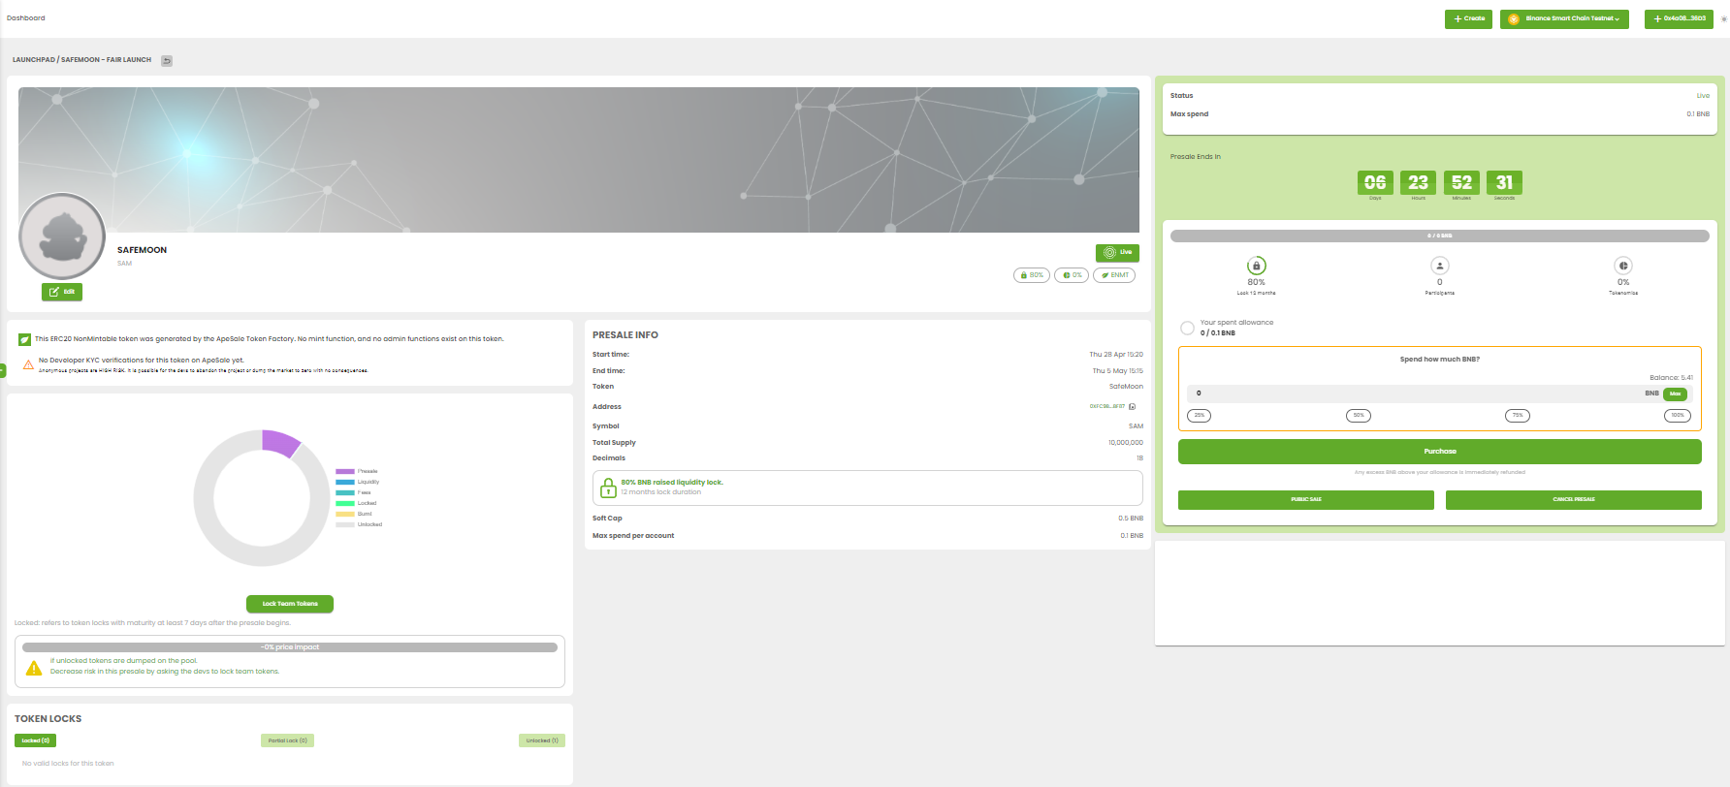Open the collapsed sidebar handle on left edge

click(3, 369)
